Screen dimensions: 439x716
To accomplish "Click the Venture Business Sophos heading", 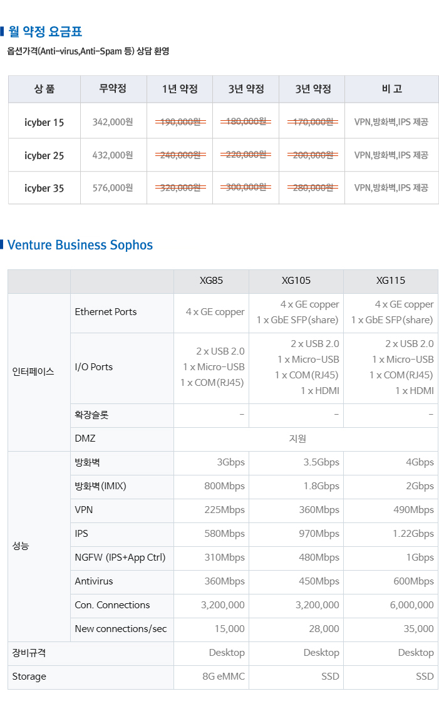I will click(80, 245).
